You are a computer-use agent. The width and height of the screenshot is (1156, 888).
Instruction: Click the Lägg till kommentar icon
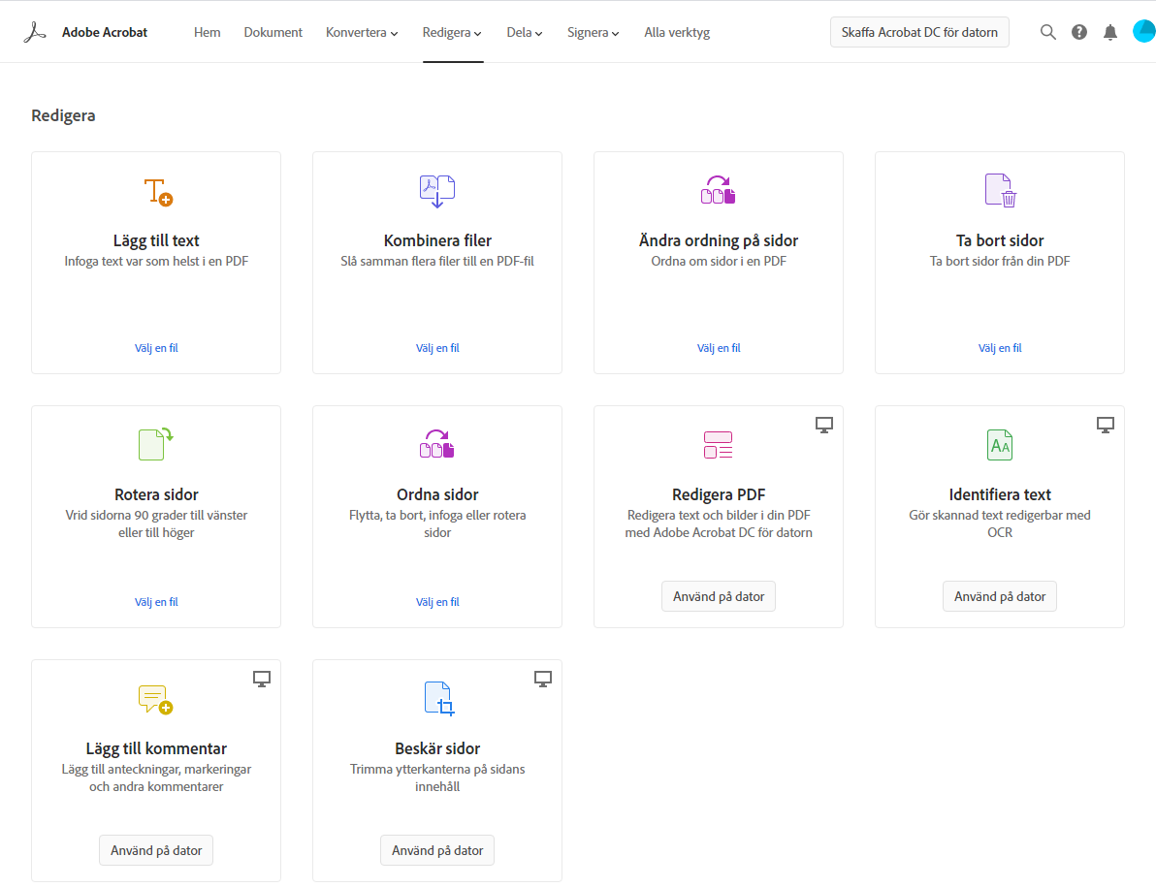click(x=155, y=699)
